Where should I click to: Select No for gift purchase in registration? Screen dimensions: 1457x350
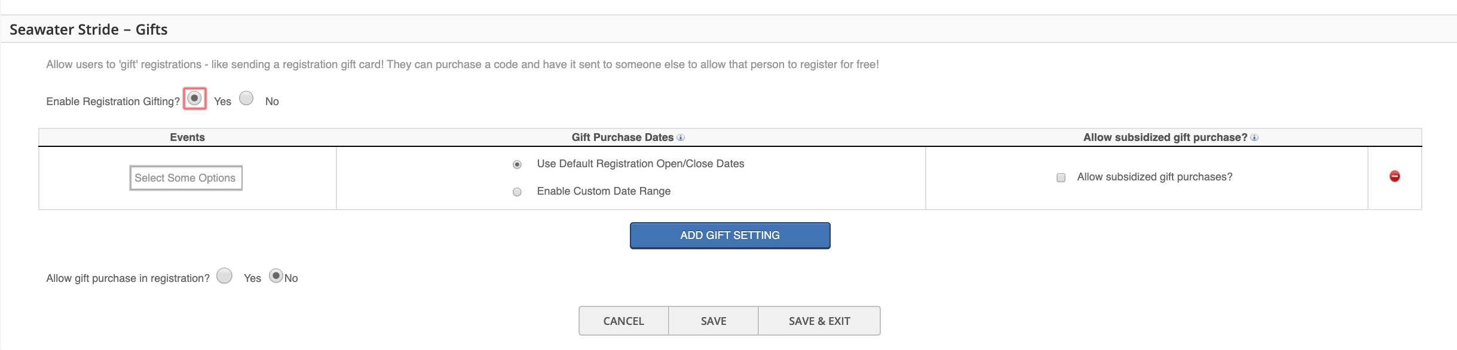276,275
